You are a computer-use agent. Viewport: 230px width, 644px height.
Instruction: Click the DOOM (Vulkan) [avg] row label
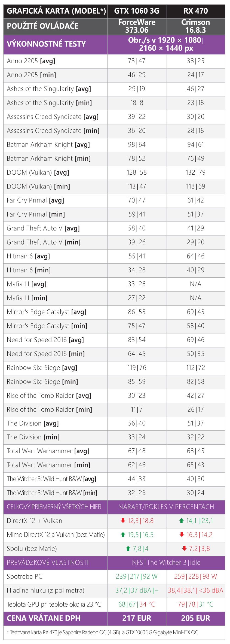38,172
